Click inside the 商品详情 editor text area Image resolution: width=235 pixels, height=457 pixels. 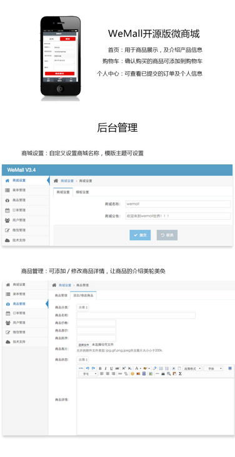(156, 406)
